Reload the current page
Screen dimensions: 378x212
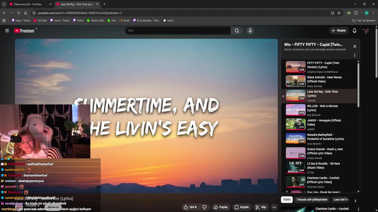[18, 13]
